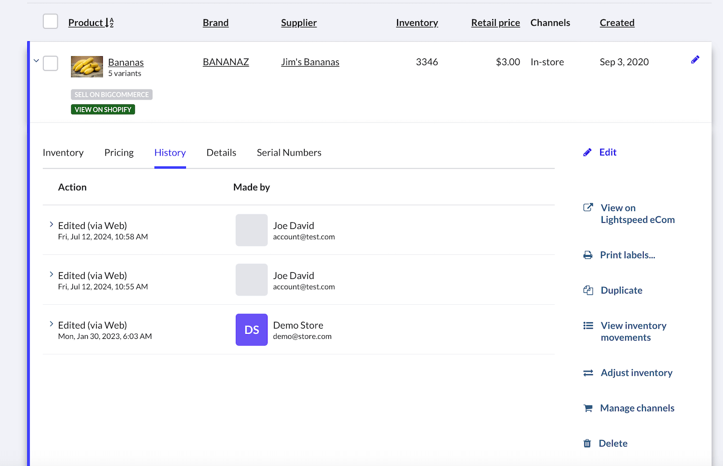Click the Edit pencil icon in side panel
This screenshot has width=723, height=466.
[x=587, y=152]
